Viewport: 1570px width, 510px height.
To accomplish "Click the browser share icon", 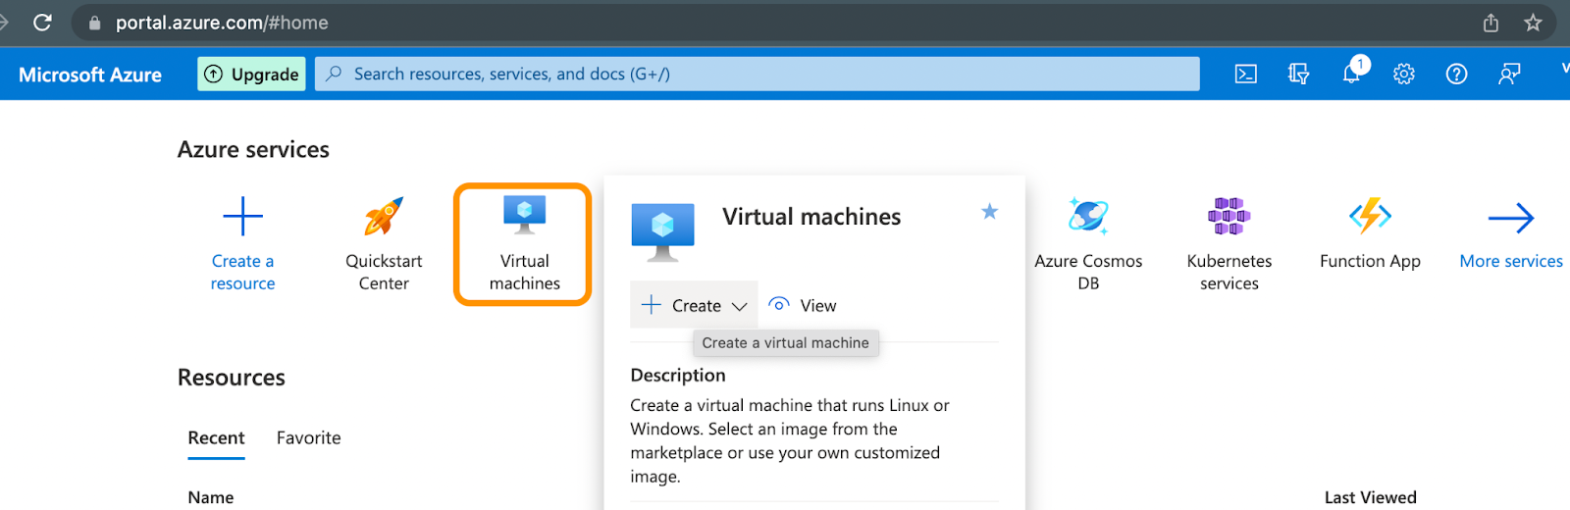I will (1491, 23).
